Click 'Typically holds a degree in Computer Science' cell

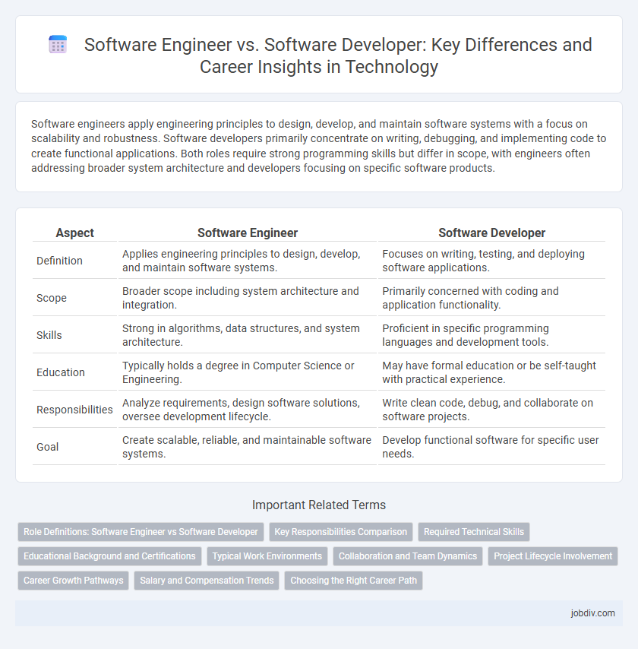click(248, 372)
